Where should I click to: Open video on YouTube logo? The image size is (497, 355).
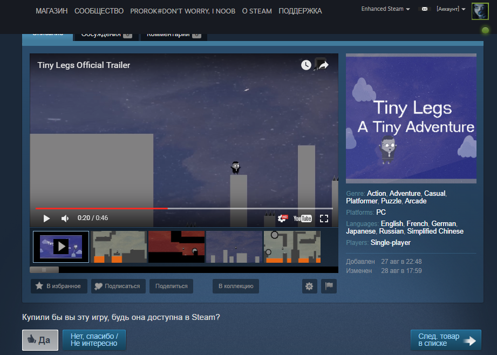(302, 219)
